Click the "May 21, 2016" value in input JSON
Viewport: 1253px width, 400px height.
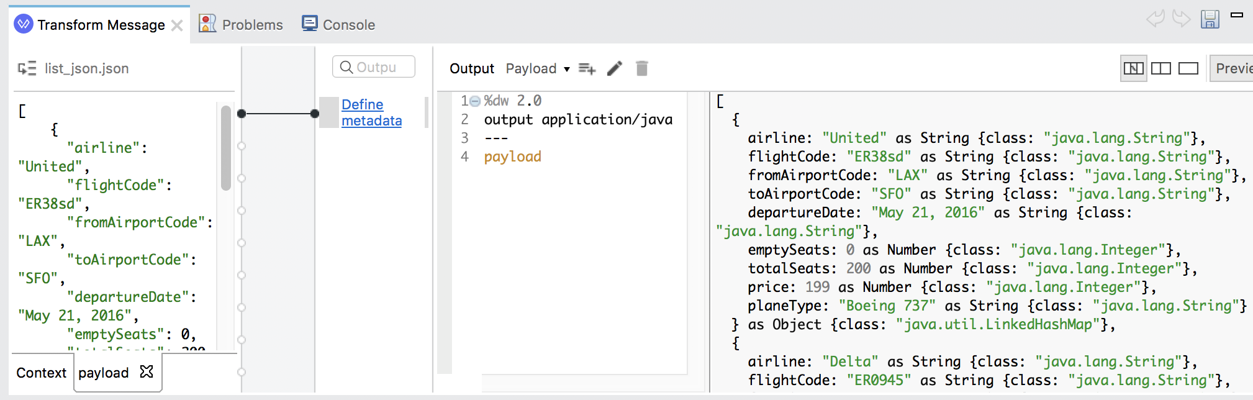(75, 316)
